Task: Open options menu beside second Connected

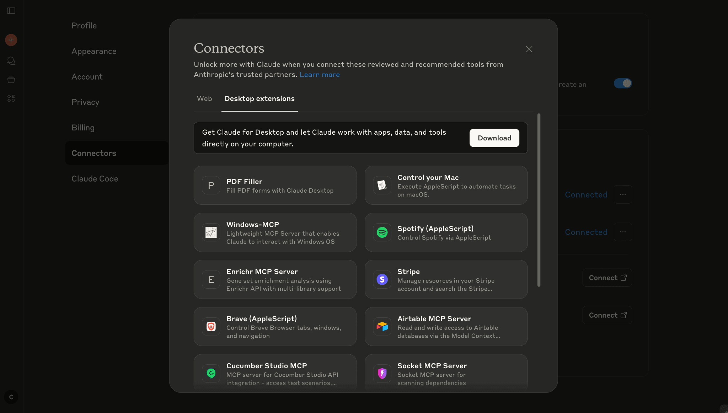Action: 623,232
